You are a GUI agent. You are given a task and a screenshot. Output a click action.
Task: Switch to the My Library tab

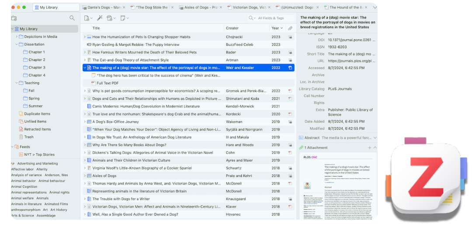pyautogui.click(x=56, y=7)
